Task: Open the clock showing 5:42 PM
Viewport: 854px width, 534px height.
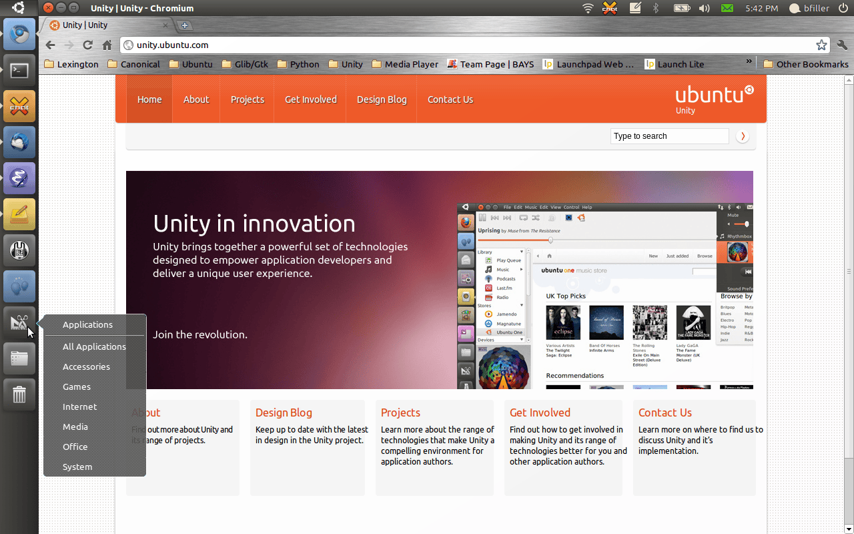Action: click(762, 8)
